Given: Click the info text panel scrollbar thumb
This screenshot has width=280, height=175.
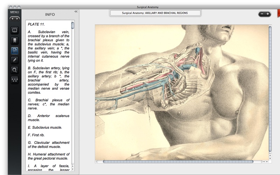Looking at the screenshot, I should click(x=72, y=25).
